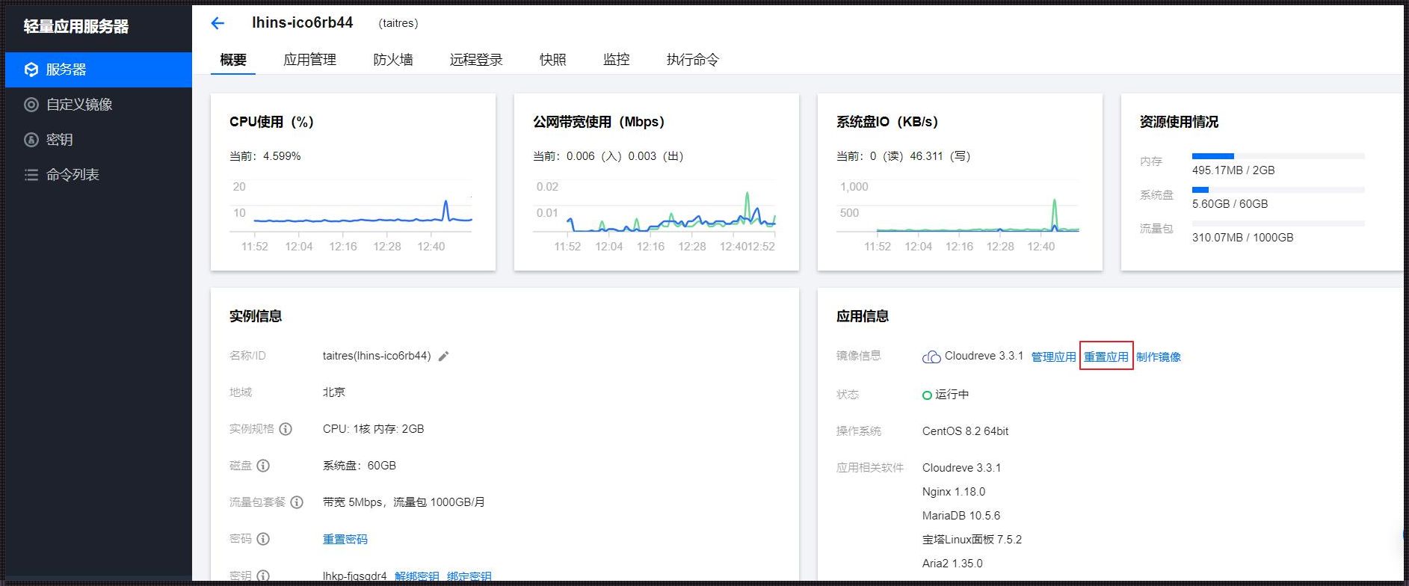Click the 公网带宽使用 line chart
Screen dimensions: 1409x586
click(655, 215)
